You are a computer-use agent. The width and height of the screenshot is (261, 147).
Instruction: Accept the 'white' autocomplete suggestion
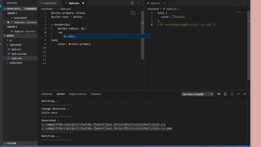pos(106,36)
